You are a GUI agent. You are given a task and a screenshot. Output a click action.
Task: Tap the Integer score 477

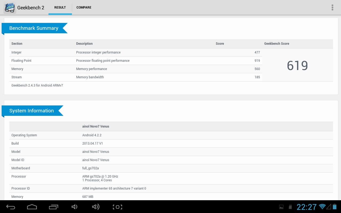tap(257, 52)
